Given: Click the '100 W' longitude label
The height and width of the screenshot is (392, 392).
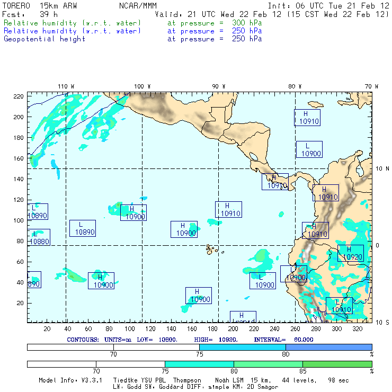Looking at the screenshot, I should point(142,86).
